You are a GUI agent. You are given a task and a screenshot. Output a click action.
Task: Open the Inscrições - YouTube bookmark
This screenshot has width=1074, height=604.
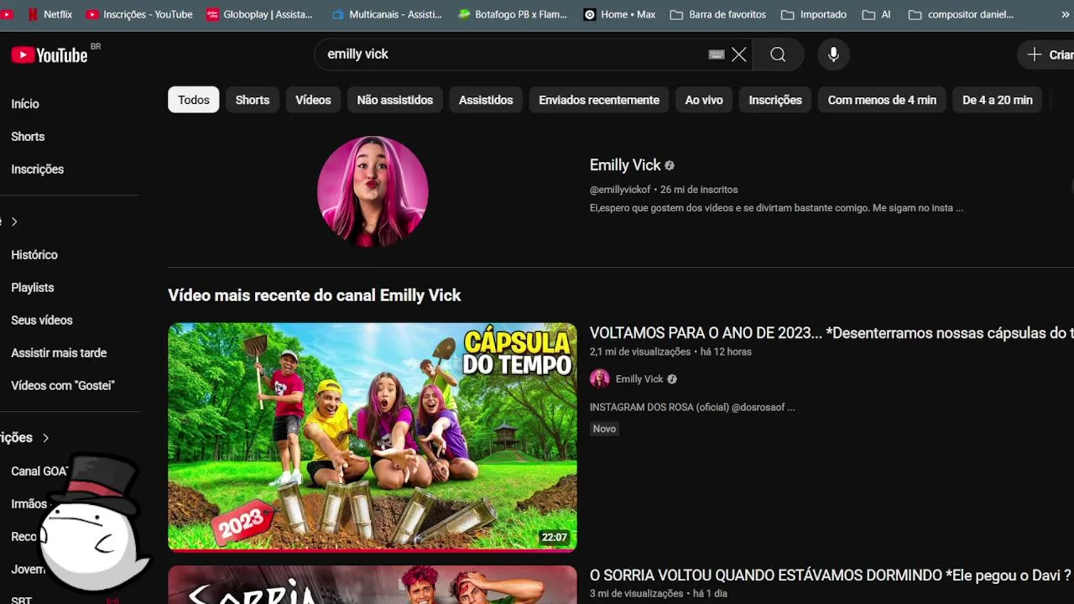[139, 14]
